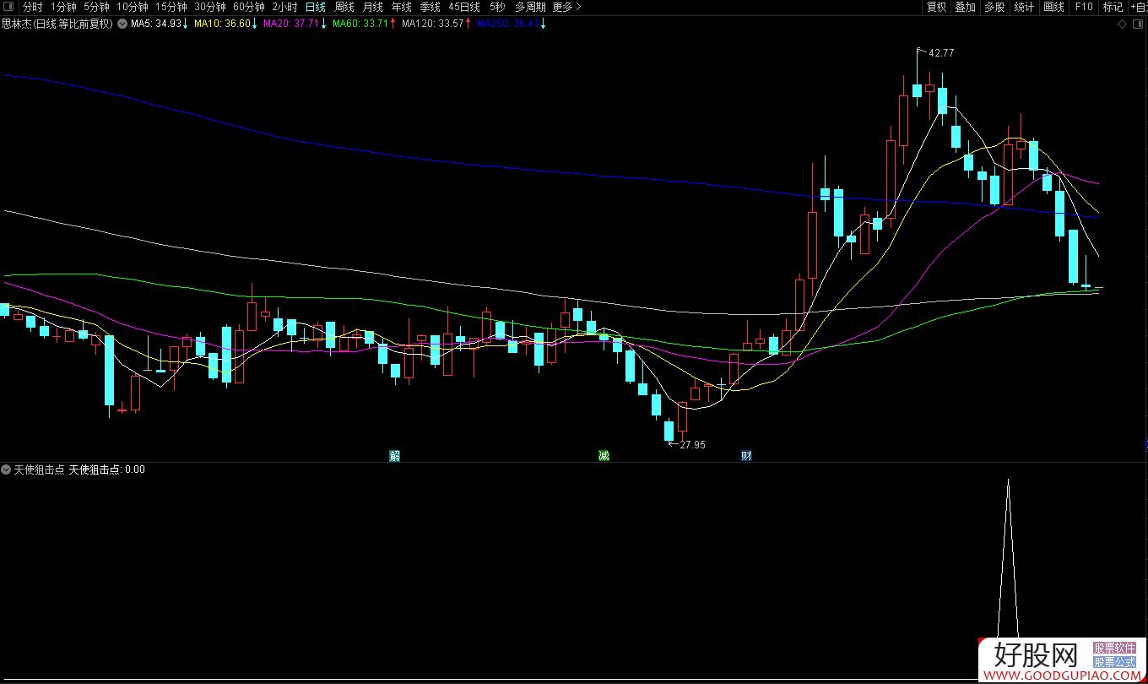This screenshot has height=684, width=1148.
Task: Select the 日线 daily period
Action: coord(315,7)
